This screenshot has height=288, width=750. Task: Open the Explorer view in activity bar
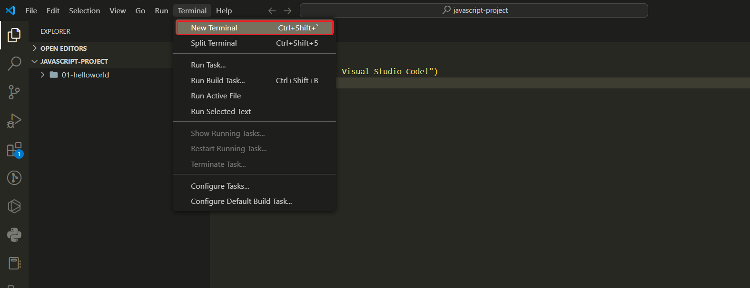(x=14, y=35)
